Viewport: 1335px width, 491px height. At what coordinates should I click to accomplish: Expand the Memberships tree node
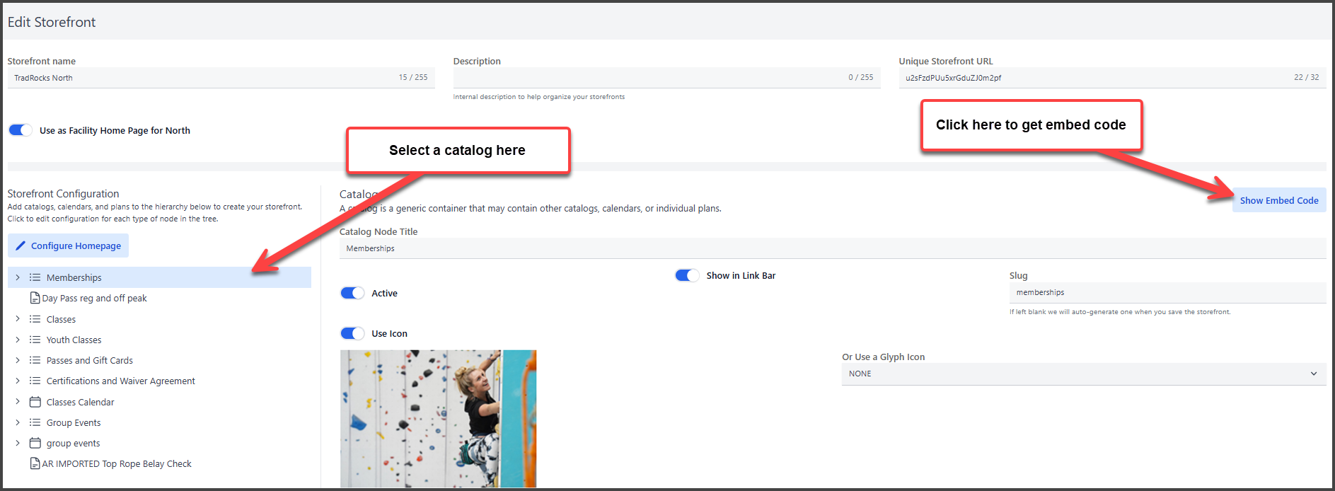(x=18, y=277)
